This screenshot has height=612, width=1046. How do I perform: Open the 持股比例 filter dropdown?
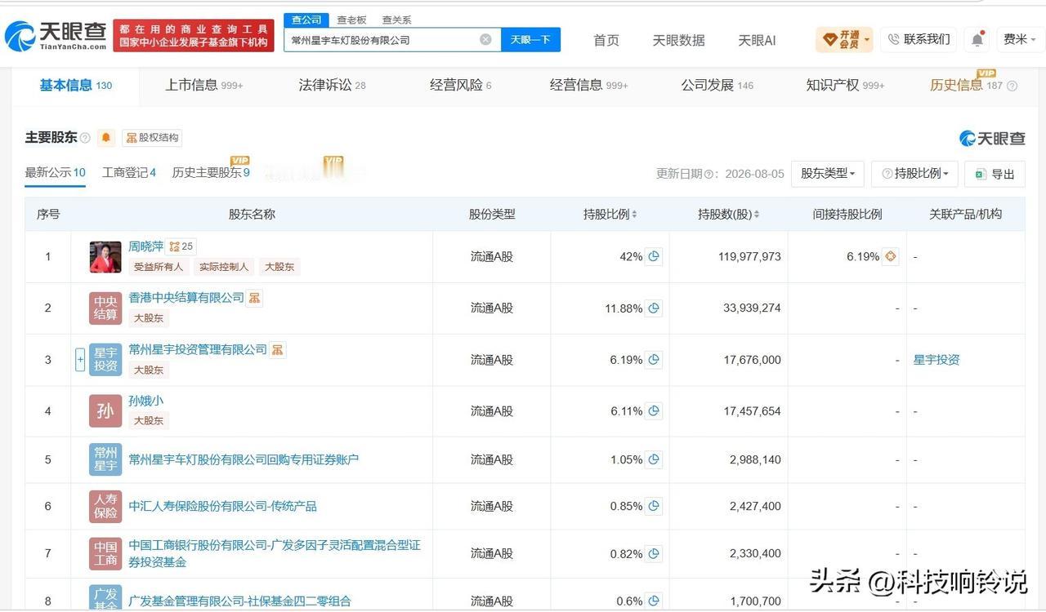(914, 174)
